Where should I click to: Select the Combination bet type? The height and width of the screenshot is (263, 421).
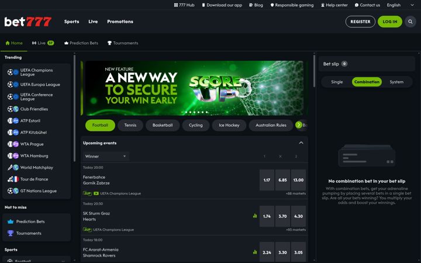coord(367,82)
